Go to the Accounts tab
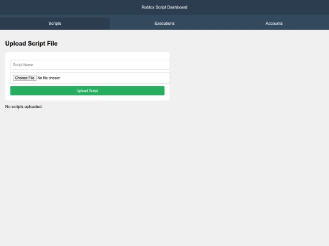329x246 pixels. [274, 24]
